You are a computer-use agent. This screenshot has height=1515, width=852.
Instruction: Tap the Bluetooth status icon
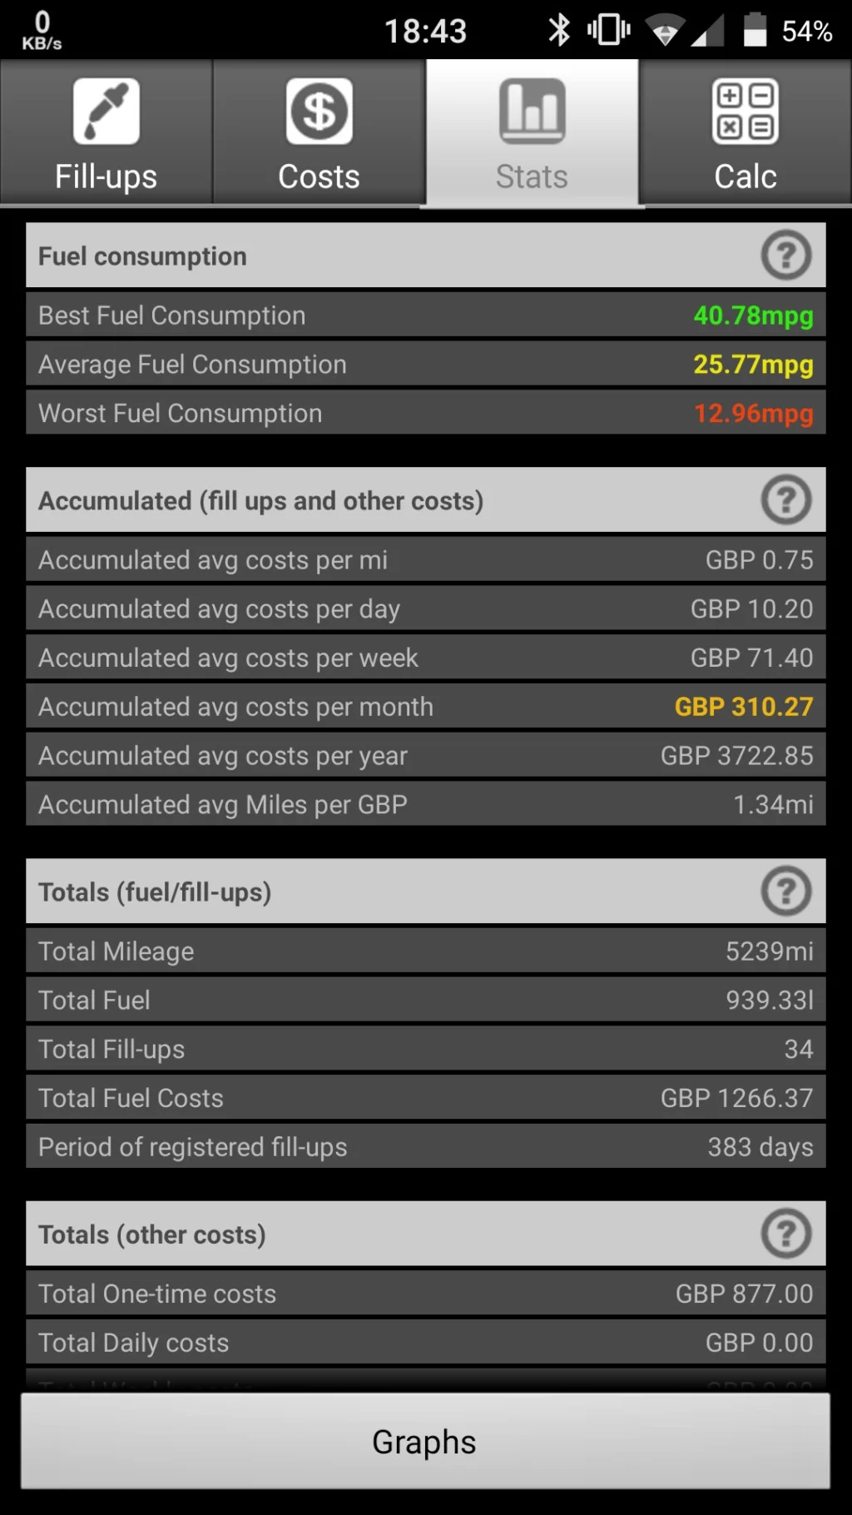point(559,31)
